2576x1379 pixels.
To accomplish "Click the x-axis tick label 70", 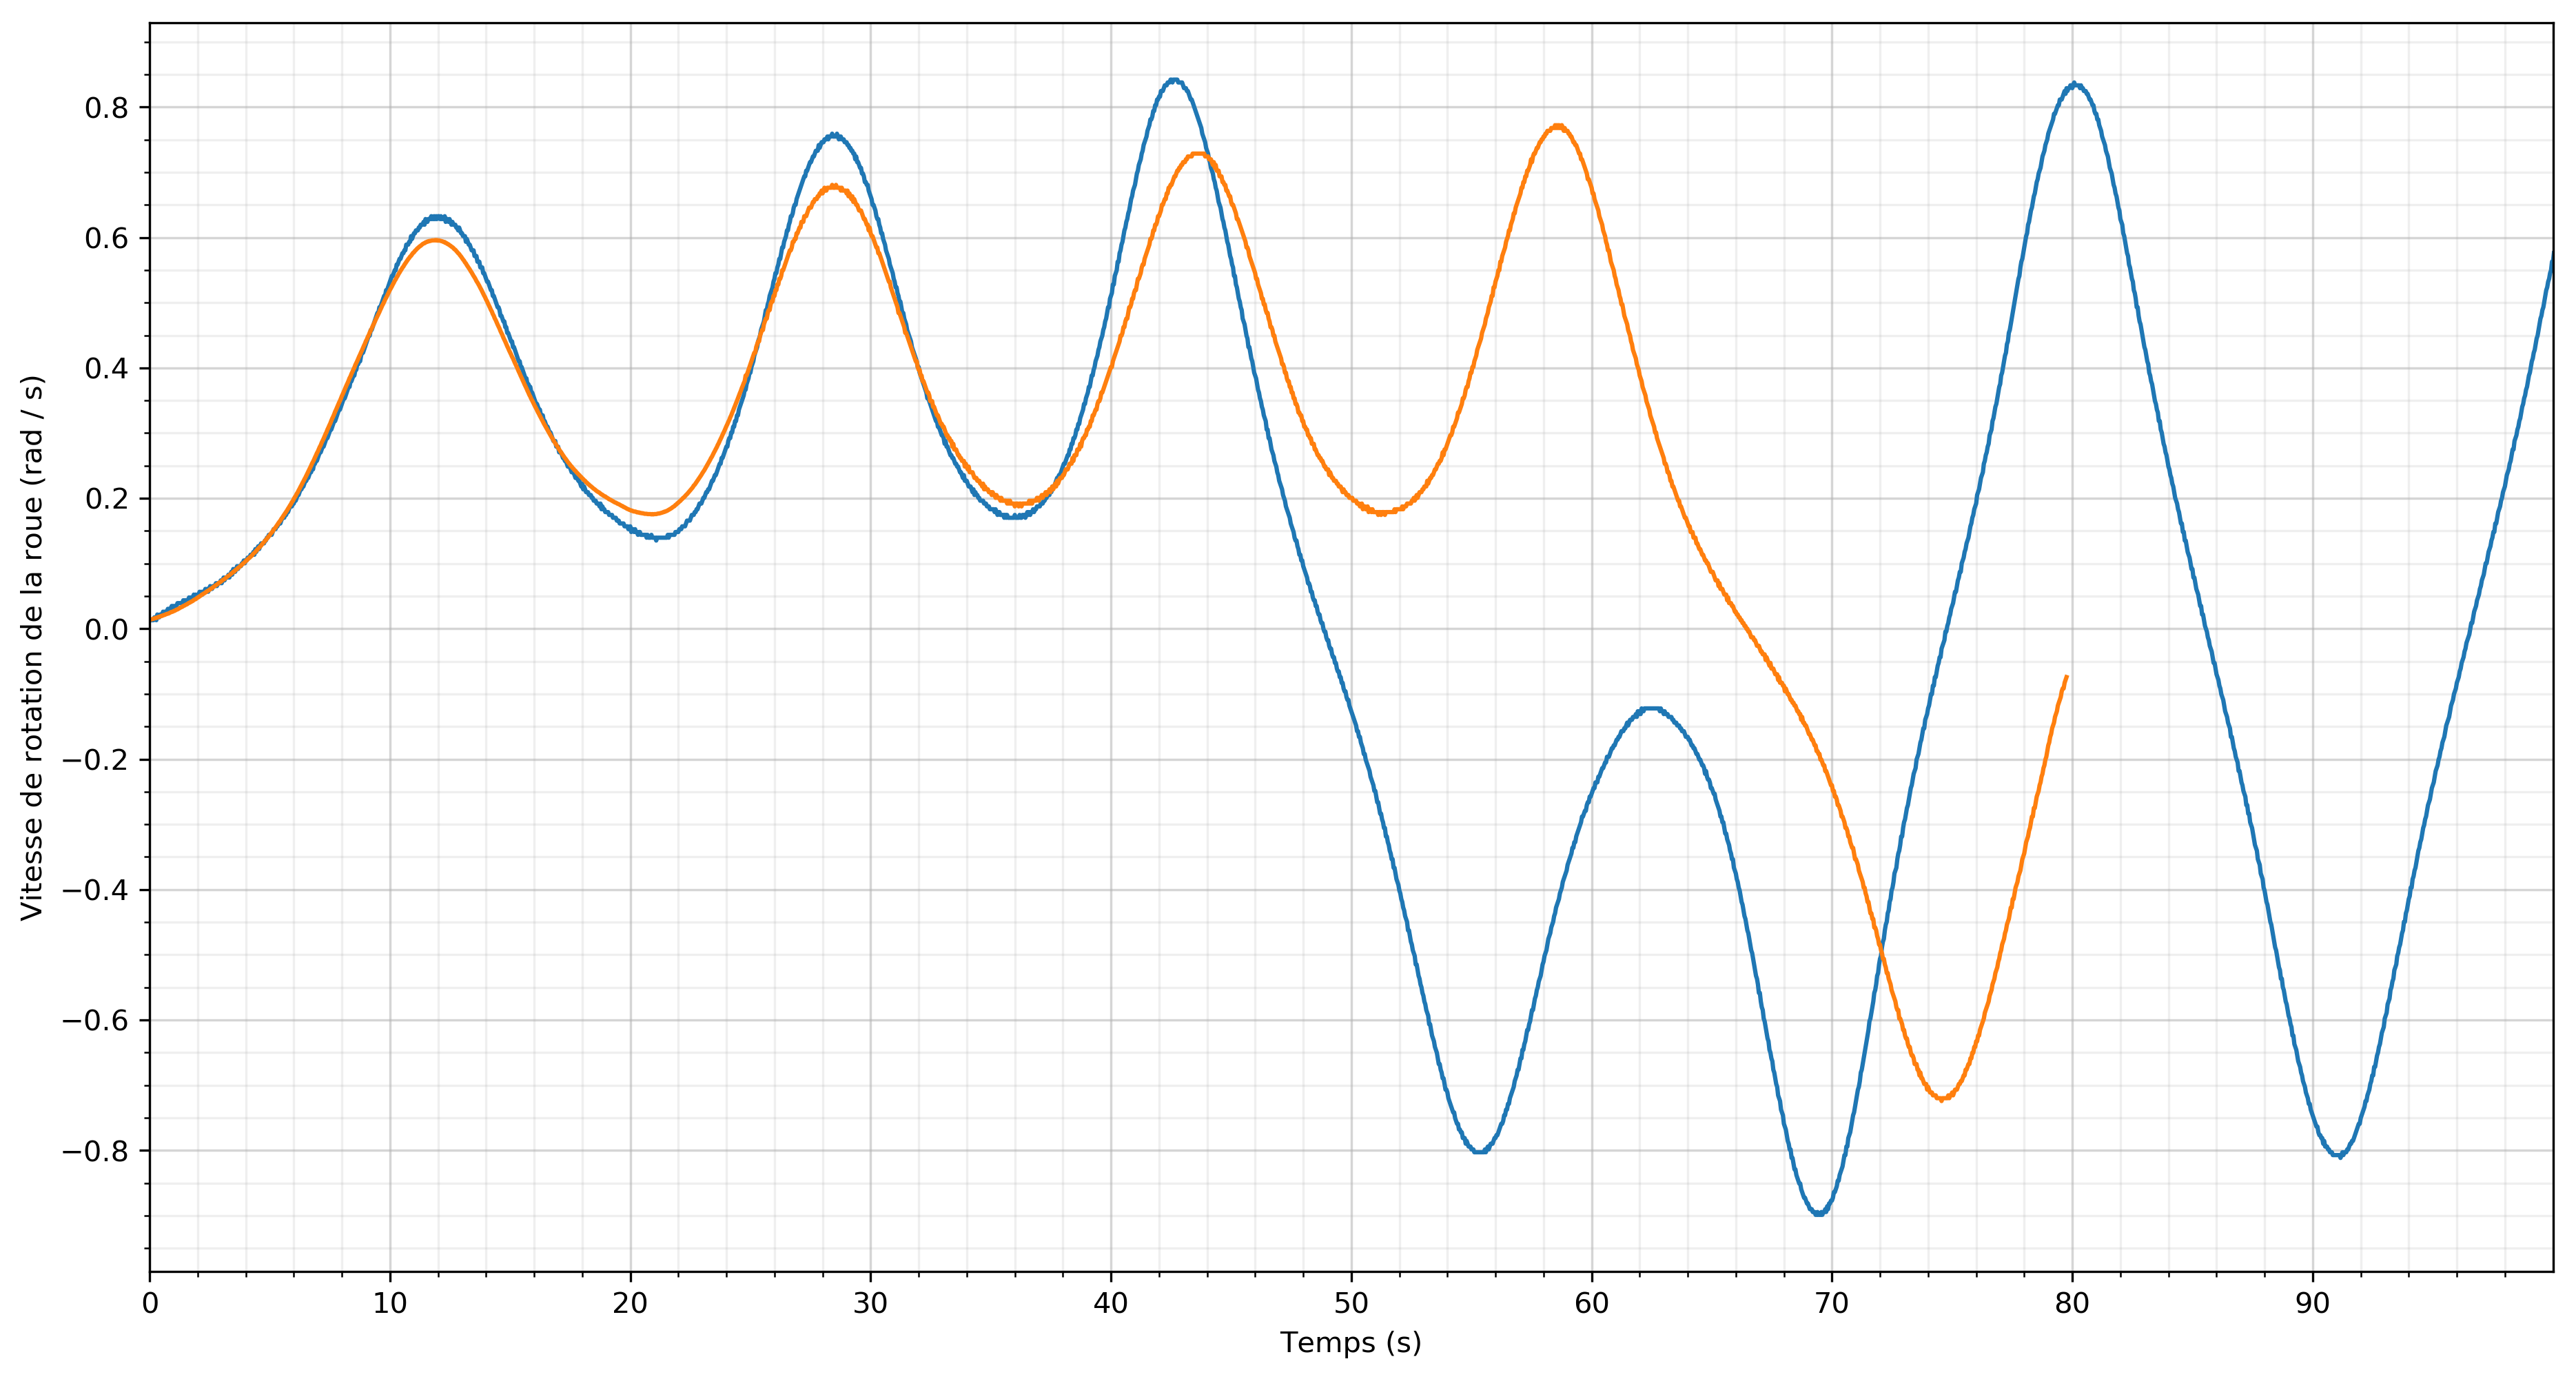I will click(1831, 1304).
